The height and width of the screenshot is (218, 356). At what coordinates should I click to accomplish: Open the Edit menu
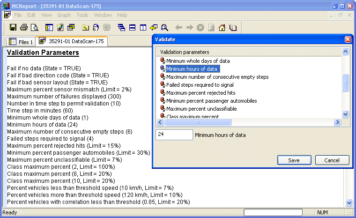31,15
